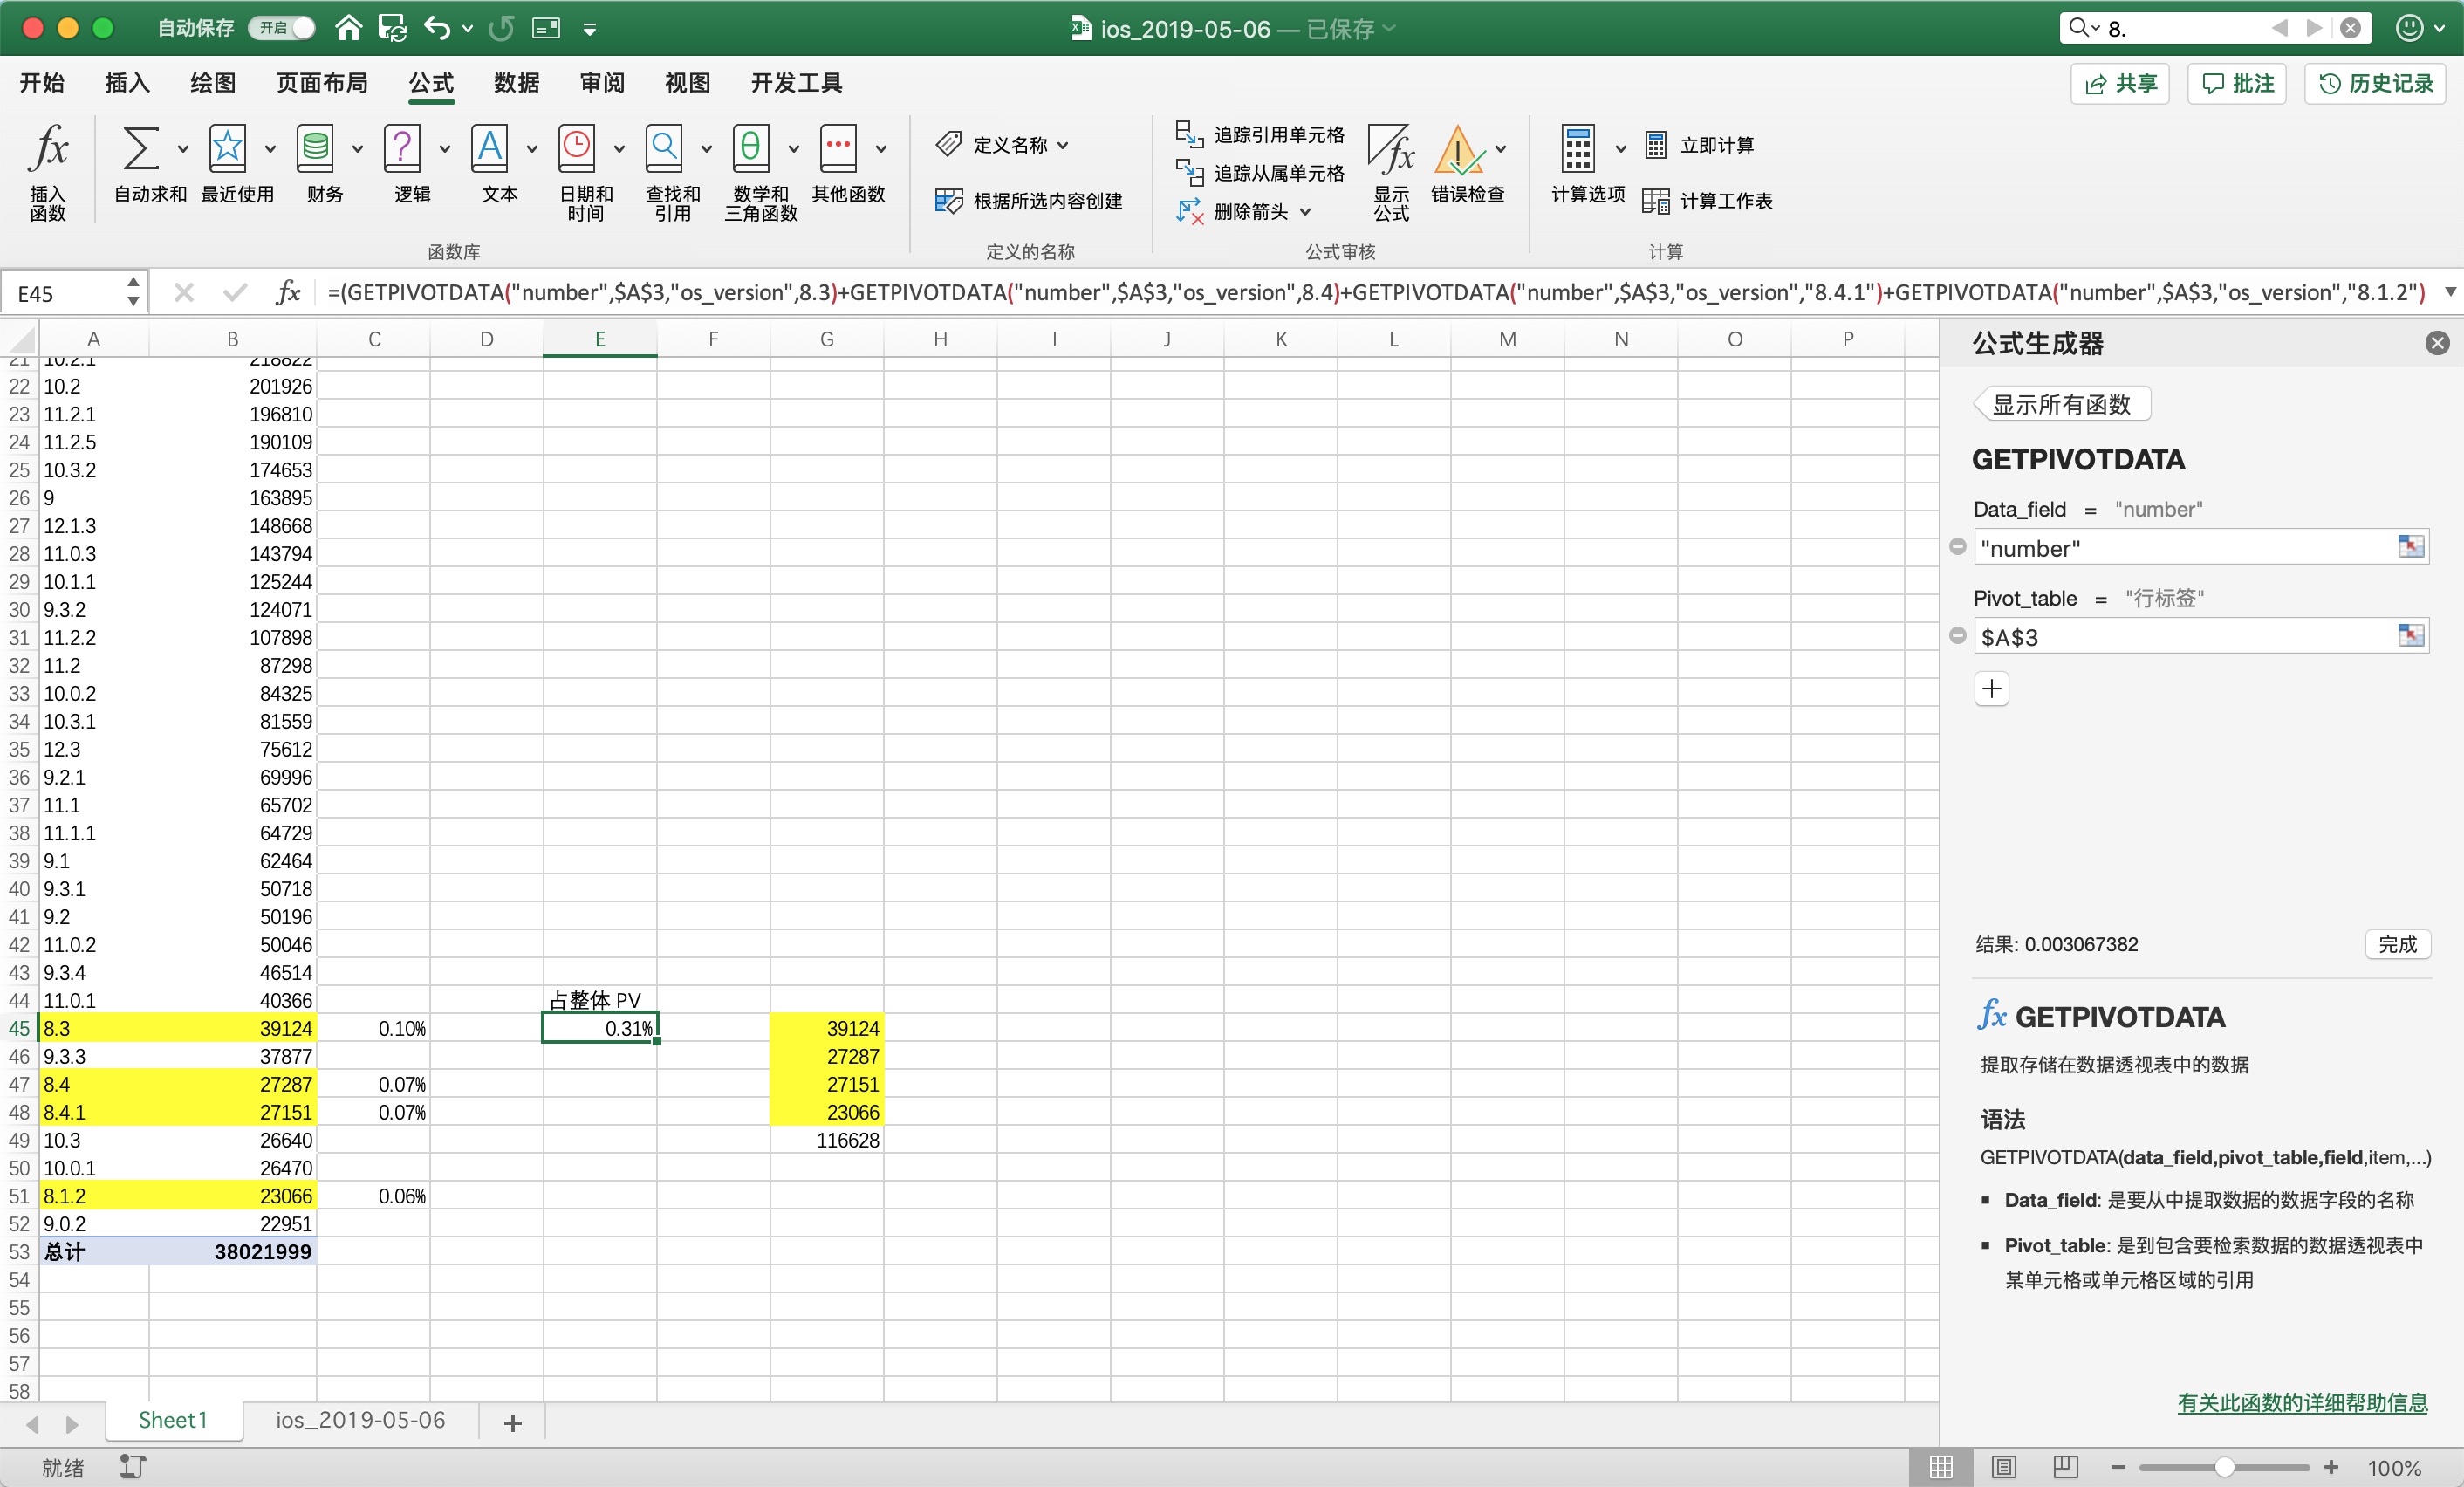Click the zoom in plus button
2464x1487 pixels.
point(2331,1467)
